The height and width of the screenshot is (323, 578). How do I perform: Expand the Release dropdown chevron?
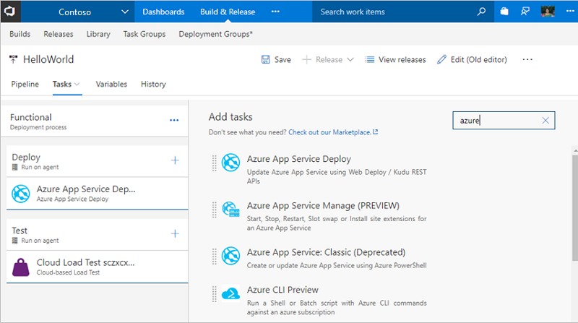click(x=350, y=60)
